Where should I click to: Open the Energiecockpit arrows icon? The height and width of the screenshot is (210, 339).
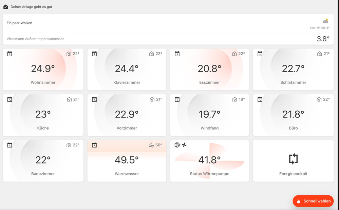293,159
